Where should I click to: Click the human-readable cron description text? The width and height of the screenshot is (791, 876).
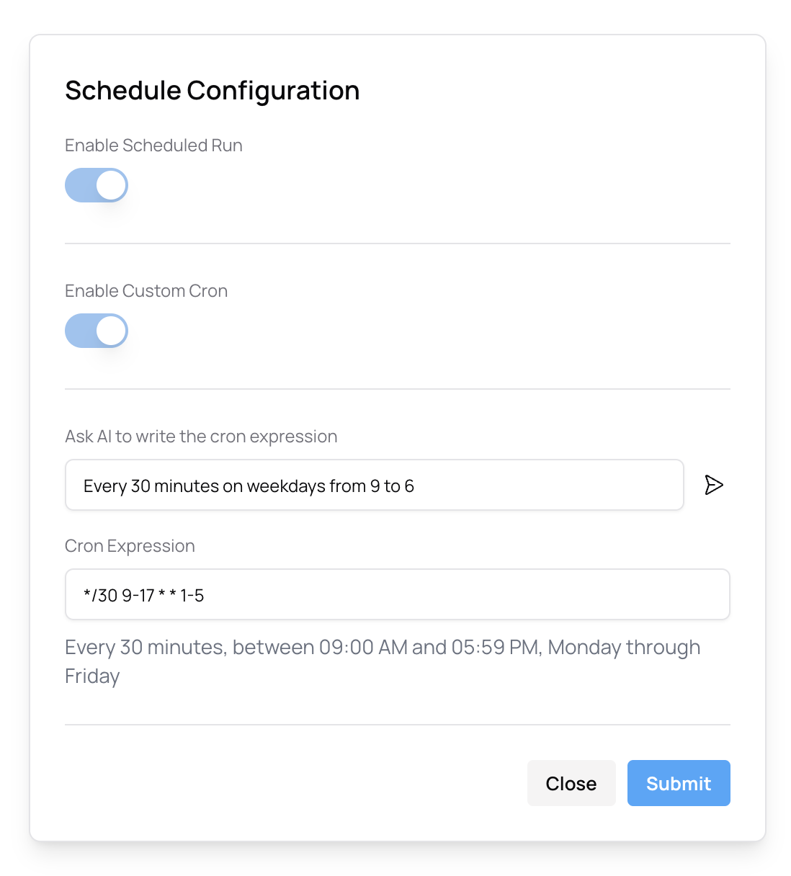[383, 661]
